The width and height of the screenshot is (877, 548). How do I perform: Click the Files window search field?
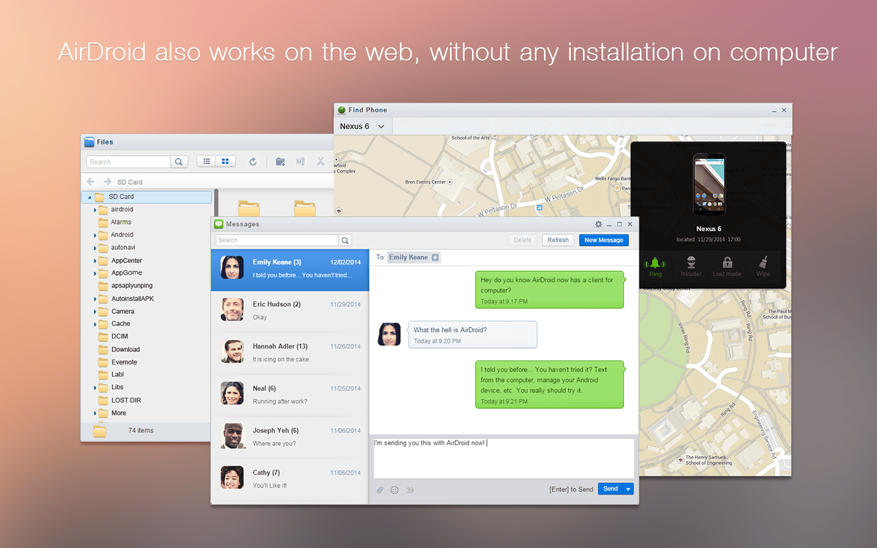(129, 162)
